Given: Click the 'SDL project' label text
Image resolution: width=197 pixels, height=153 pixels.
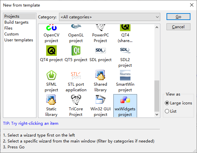Looking at the screenshot, I should coord(101,60).
